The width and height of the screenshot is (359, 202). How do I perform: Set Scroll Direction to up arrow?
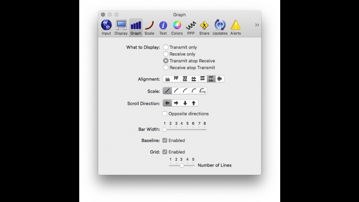194,103
